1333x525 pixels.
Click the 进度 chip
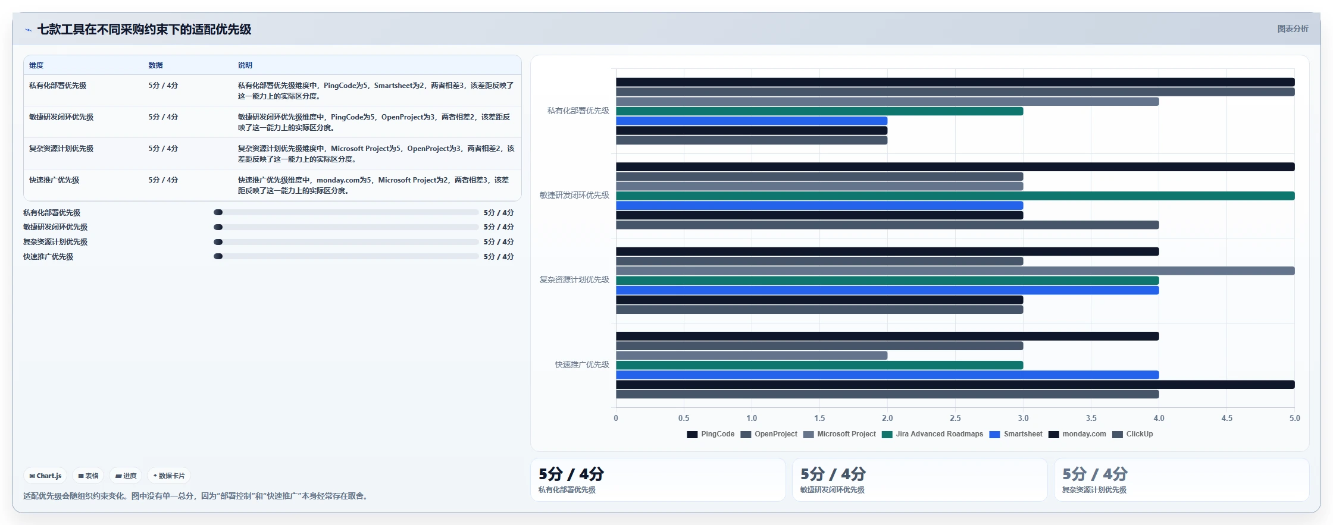(x=126, y=476)
